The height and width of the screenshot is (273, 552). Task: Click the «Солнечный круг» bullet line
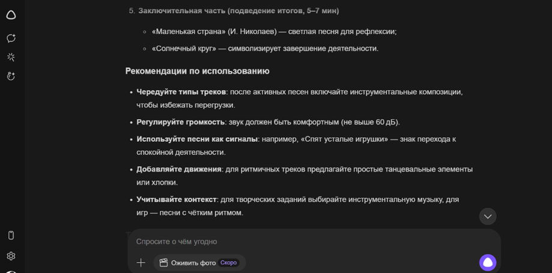tap(265, 48)
